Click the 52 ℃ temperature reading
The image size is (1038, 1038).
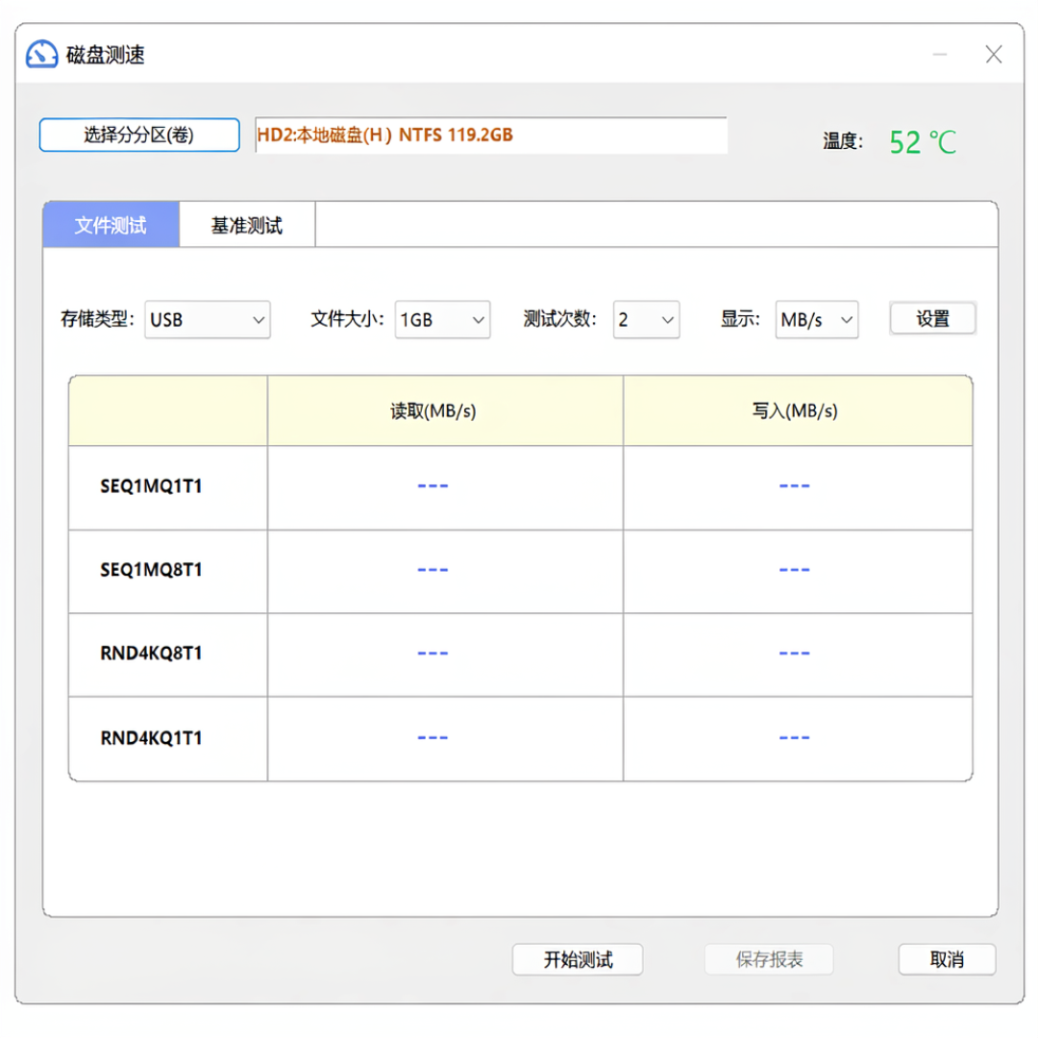point(923,141)
